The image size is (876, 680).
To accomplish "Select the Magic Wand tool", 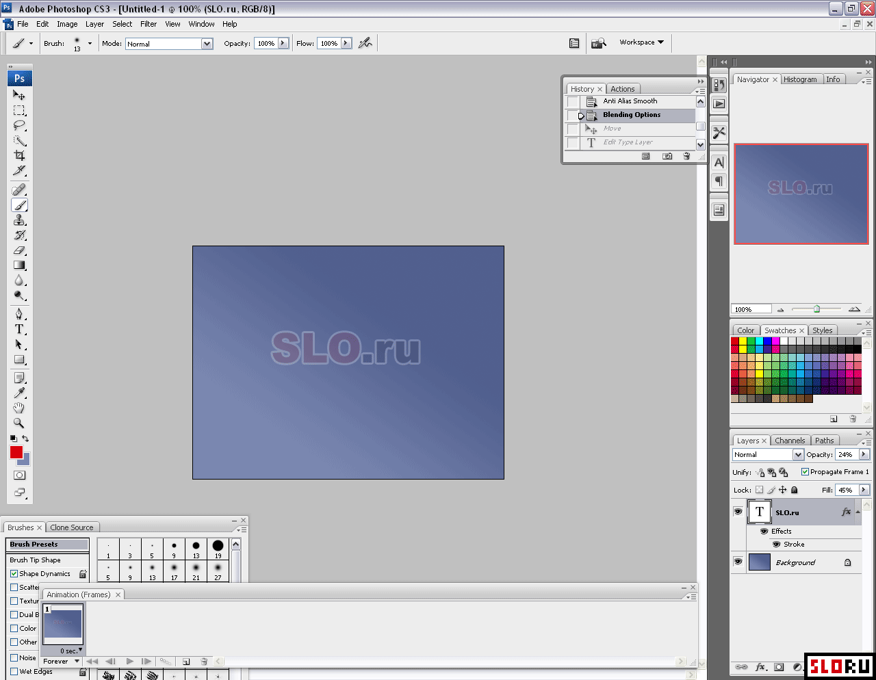I will click(x=19, y=140).
